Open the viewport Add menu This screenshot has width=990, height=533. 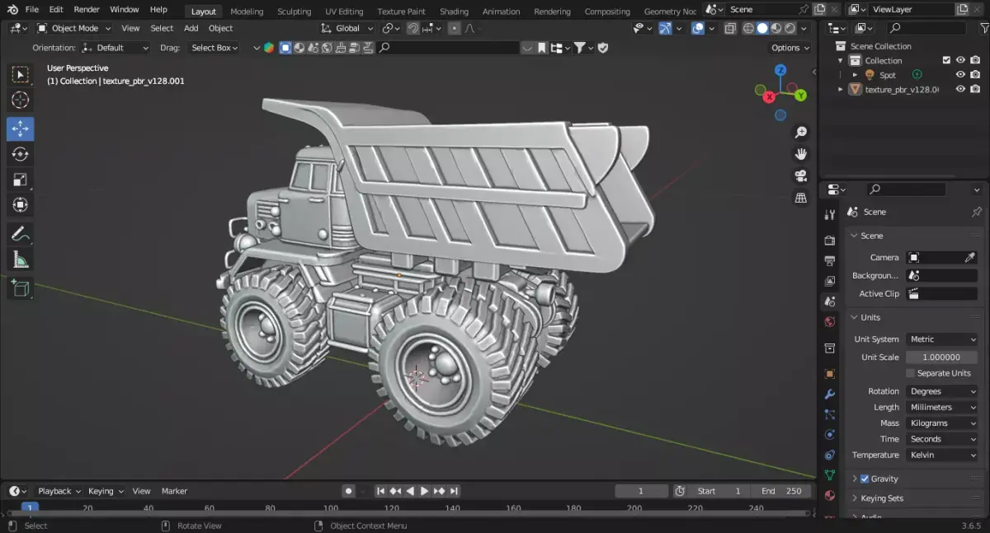tap(191, 28)
